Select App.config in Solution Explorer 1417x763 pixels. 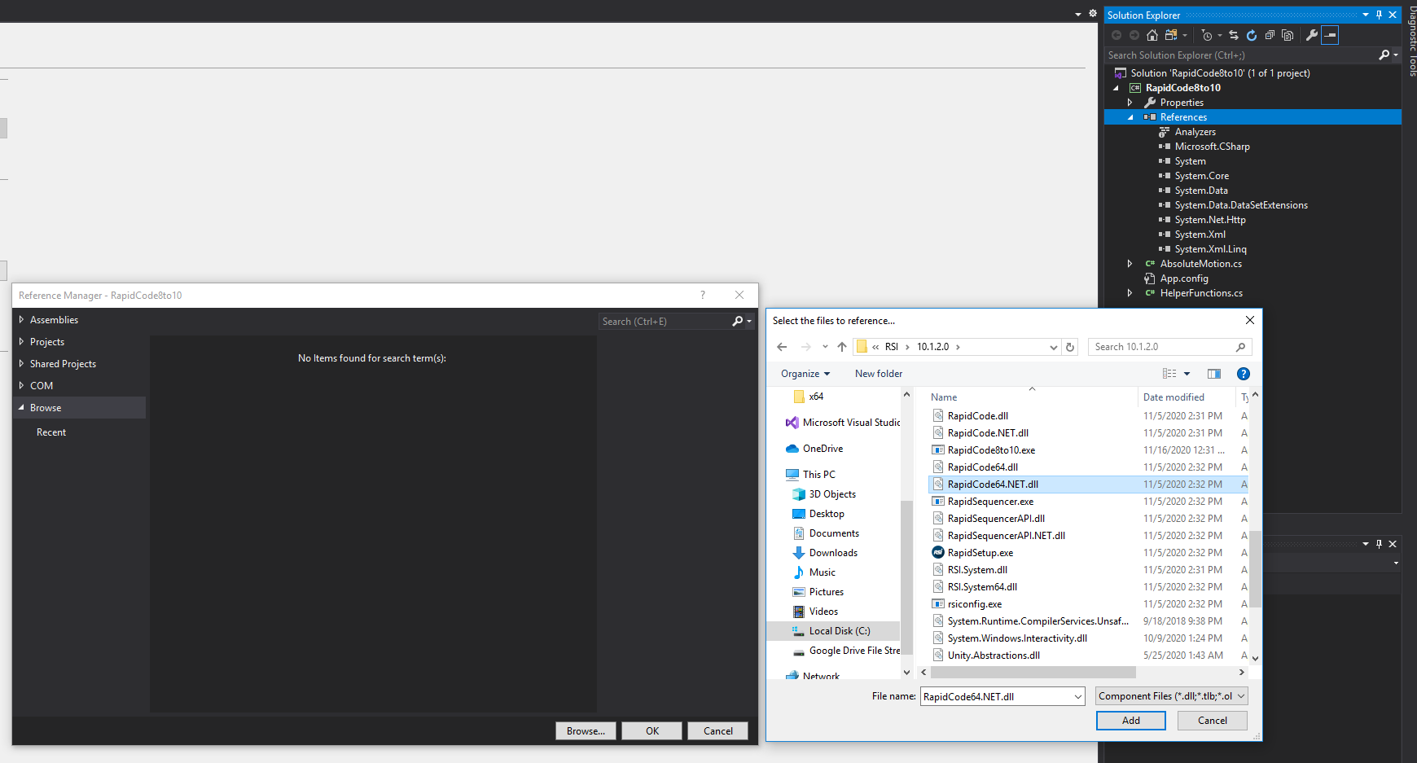(1184, 278)
